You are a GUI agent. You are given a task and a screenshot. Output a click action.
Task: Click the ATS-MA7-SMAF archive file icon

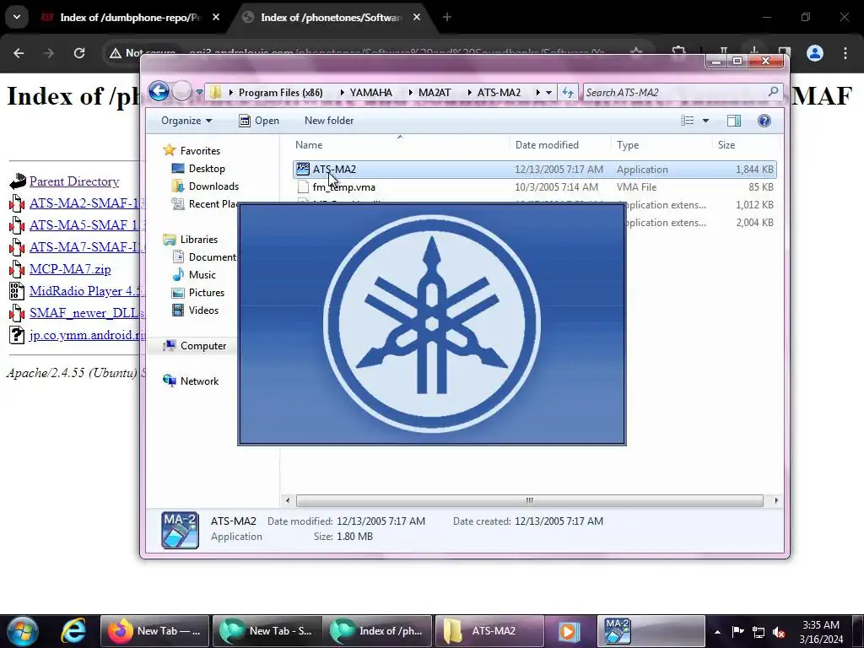tap(17, 247)
